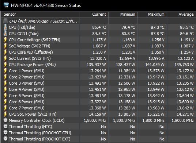The height and width of the screenshot is (143, 196).
Task: Click lightning icon of Core 6 Power row
Action: (x=5, y=102)
